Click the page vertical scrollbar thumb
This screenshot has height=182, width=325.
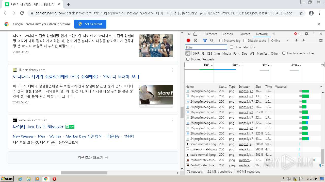(182, 112)
